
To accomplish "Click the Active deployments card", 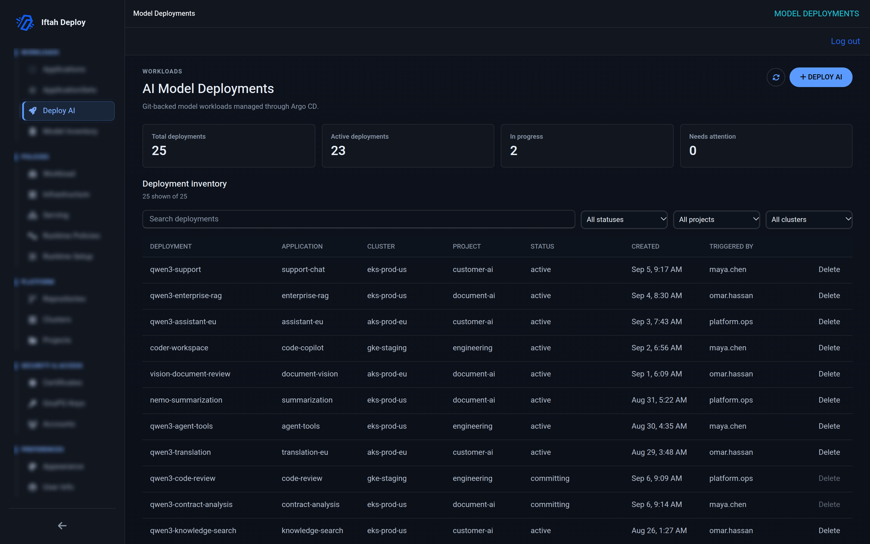I will point(408,146).
